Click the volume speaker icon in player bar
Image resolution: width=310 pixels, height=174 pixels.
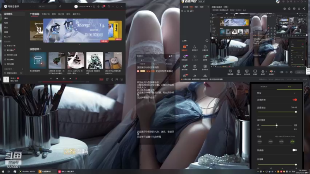(x=112, y=79)
